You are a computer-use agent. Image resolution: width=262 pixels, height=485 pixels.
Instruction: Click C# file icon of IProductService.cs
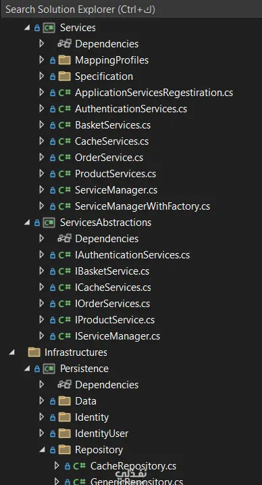(65, 320)
